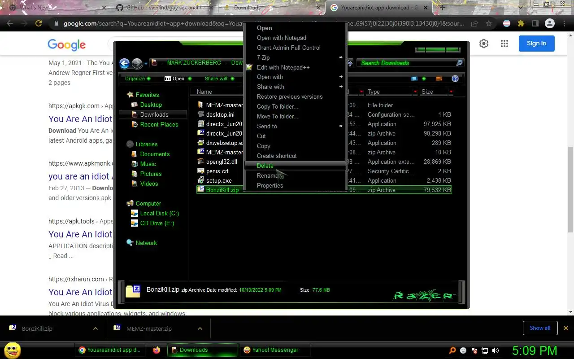Open Firefox from the taskbar
This screenshot has width=574, height=359.
[156, 350]
